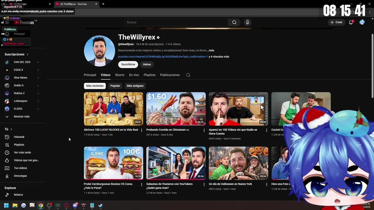Open Discord taskbar icon
The image size is (374, 210).
pyautogui.click(x=75, y=205)
